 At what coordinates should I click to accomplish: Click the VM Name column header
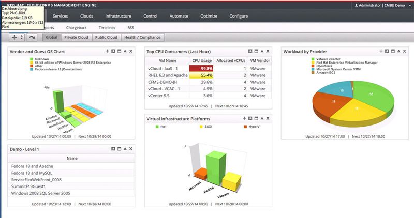[x=167, y=60]
